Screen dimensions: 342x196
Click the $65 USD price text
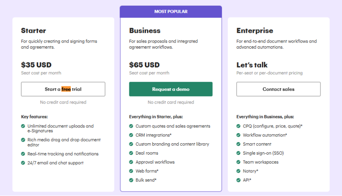(x=144, y=65)
